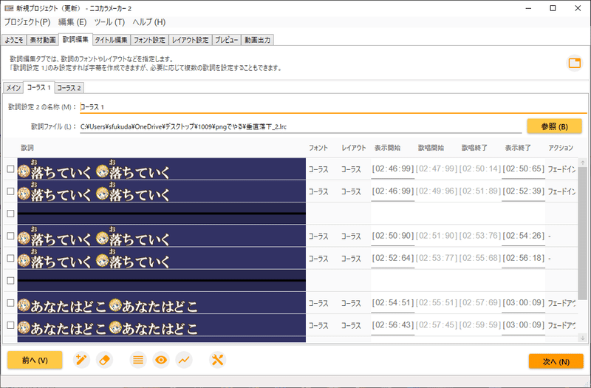Click the 歌唱開始 time [02:47:99]
Image resolution: width=591 pixels, height=388 pixels.
click(x=437, y=169)
